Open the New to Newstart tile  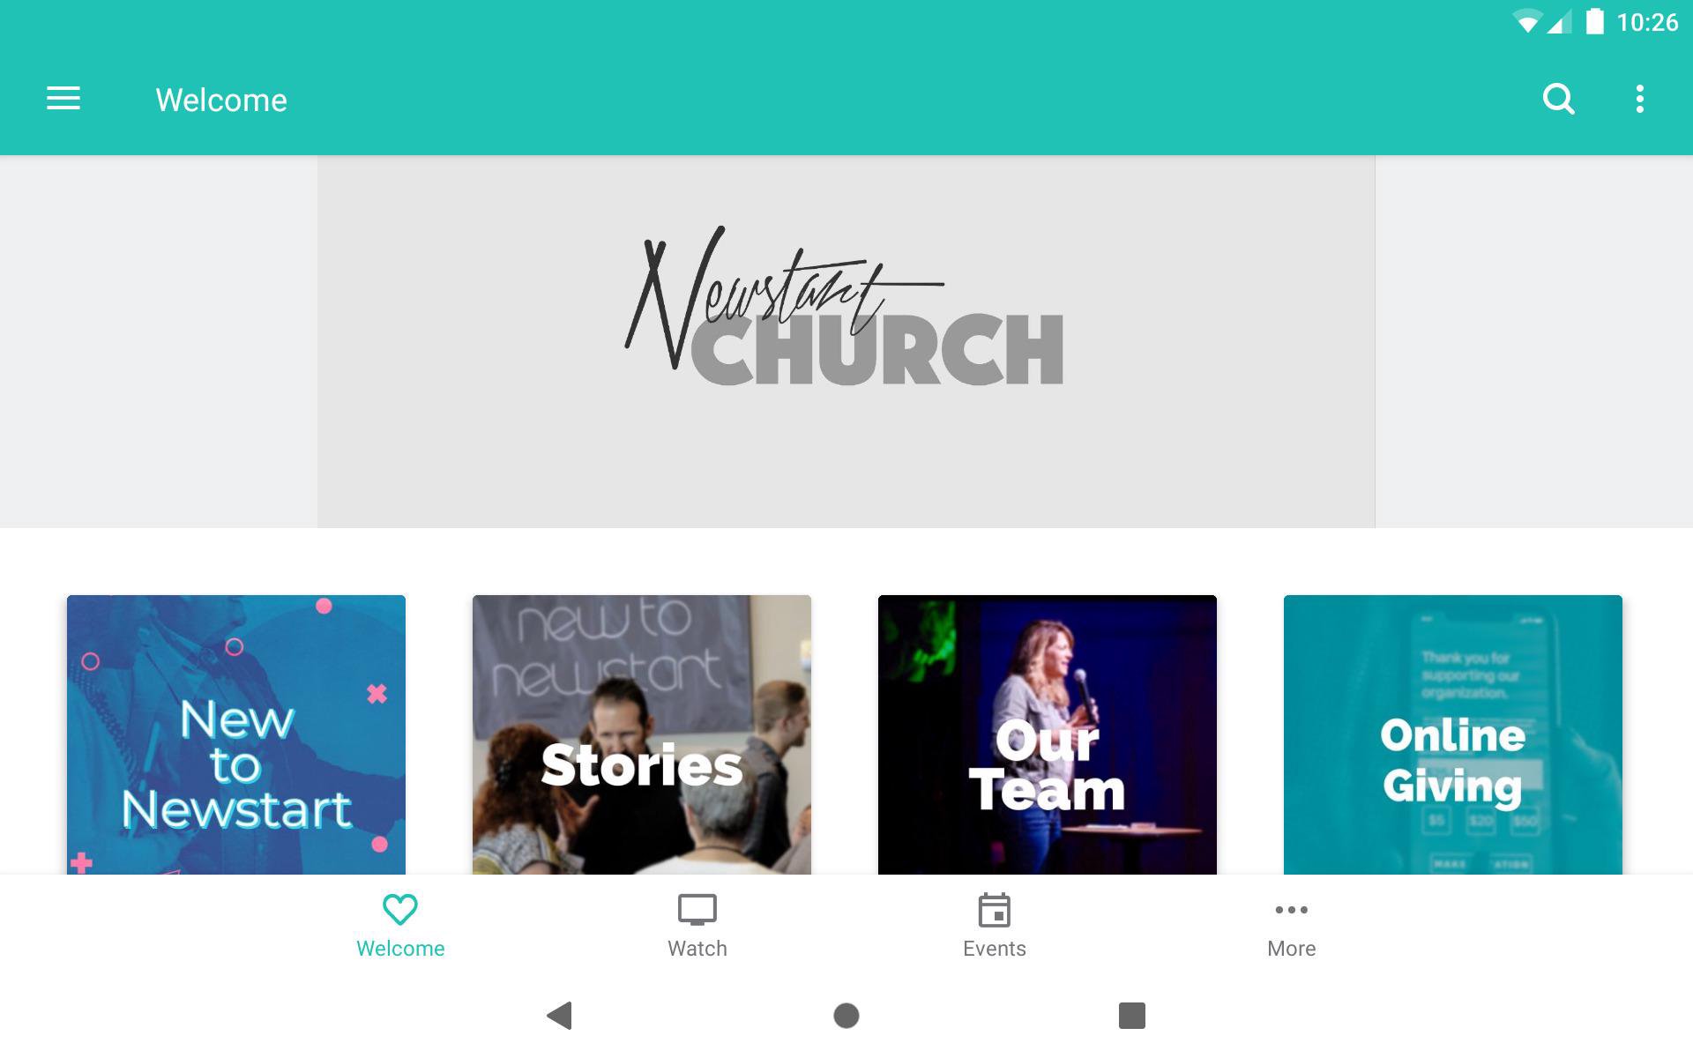coord(236,734)
